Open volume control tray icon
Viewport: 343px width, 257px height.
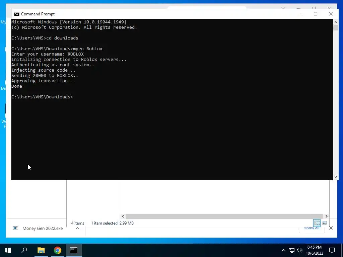pyautogui.click(x=299, y=250)
